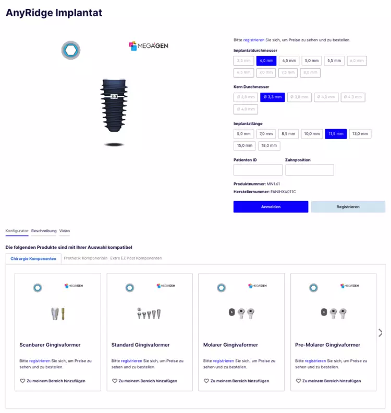This screenshot has width=391, height=413.
Task: Click heart icon under Pre-Molarer Gingivaformer
Action: coord(298,381)
